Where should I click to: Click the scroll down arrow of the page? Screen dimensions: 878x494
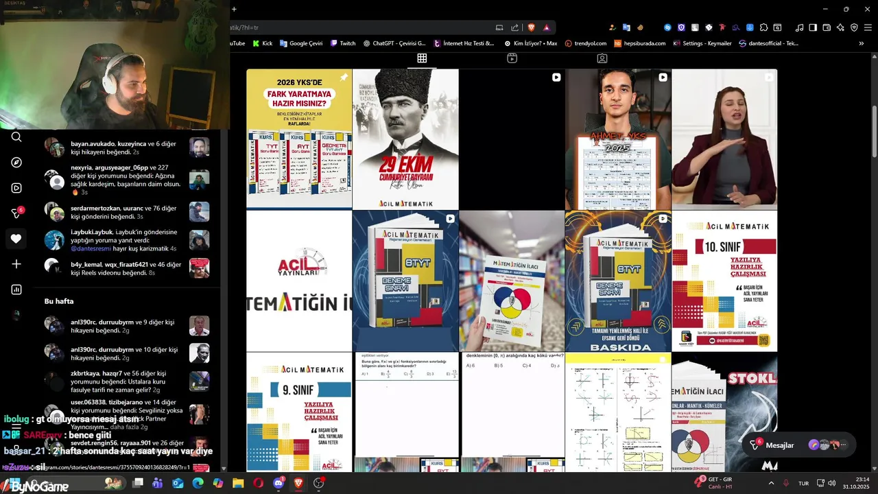point(874,468)
